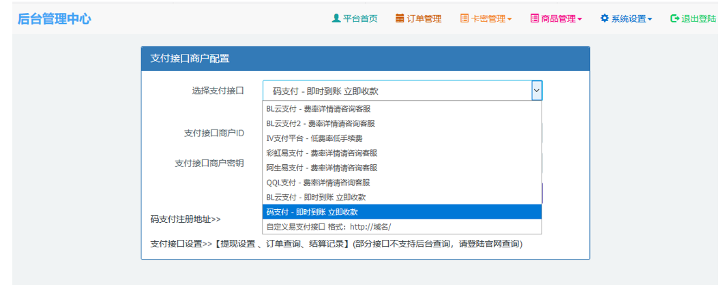Image resolution: width=725 pixels, height=293 pixels.
Task: Click the 支付接口商户密钥 label
Action: [x=209, y=163]
